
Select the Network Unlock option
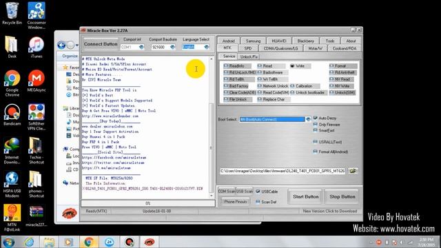click(x=273, y=86)
